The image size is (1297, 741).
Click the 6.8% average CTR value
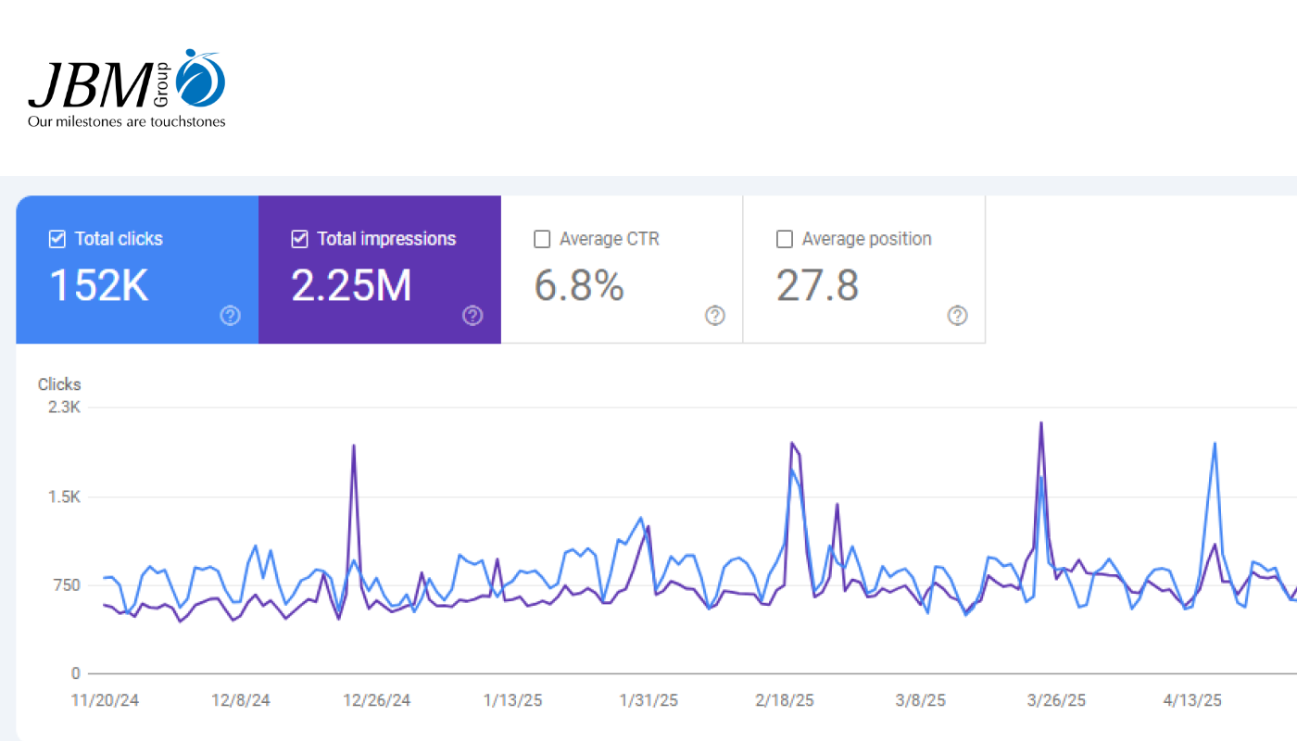579,286
